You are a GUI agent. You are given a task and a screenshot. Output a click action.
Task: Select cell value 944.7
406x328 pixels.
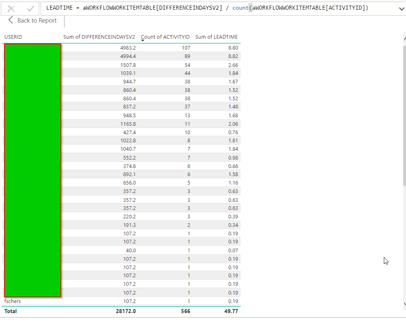tap(129, 81)
